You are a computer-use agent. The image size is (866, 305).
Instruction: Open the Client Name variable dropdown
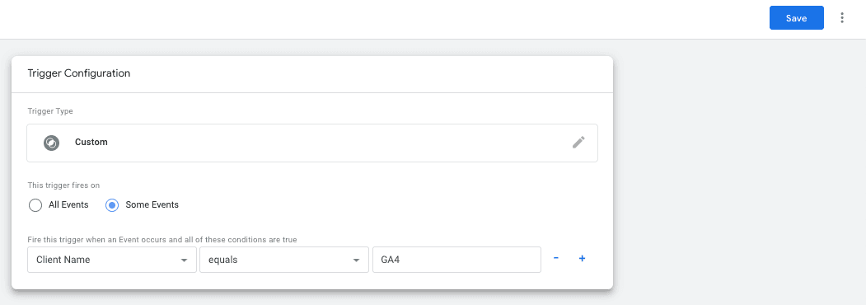point(112,260)
